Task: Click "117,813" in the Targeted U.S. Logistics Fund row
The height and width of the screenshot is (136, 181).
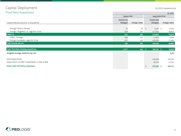Action: [x=156, y=31]
